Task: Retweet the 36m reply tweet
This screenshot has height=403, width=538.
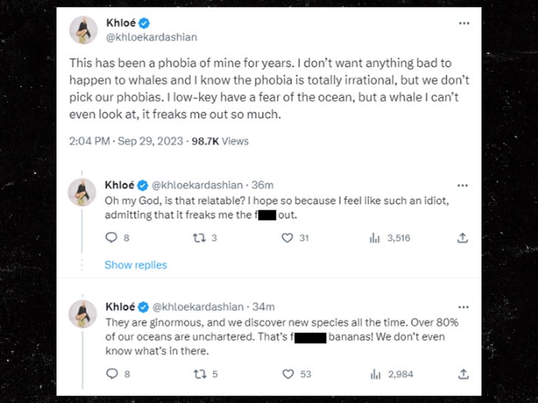Action: 198,238
